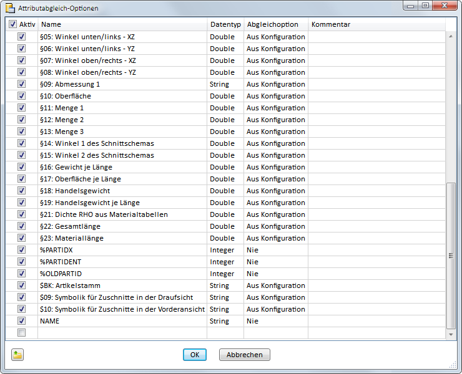The height and width of the screenshot is (374, 462).
Task: Click Kommentar cell of NAME row
Action: pyautogui.click(x=377, y=321)
